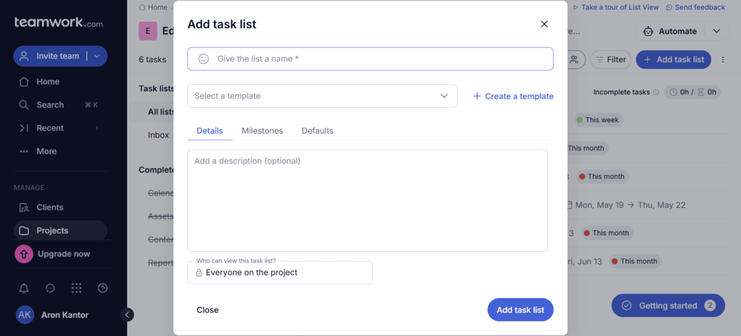Open the help question mark icon

point(102,288)
